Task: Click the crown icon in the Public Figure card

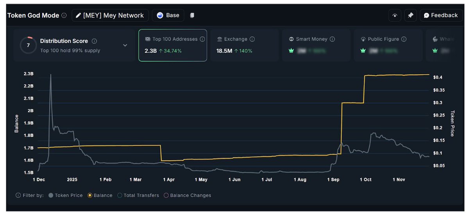Action: [363, 51]
